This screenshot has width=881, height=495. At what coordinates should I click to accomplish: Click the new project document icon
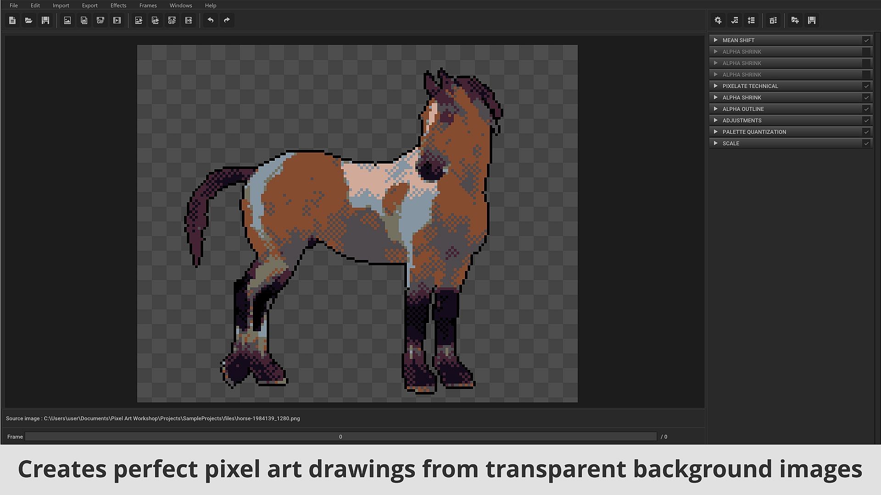[x=12, y=20]
